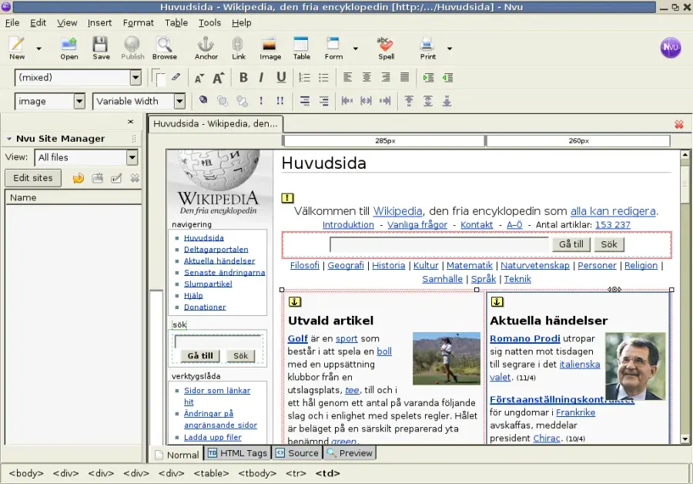Click the Browse preview icon
This screenshot has width=693, height=484.
[x=165, y=48]
